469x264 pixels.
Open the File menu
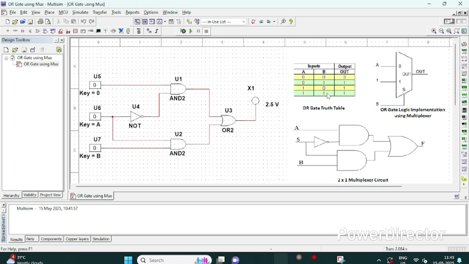[12, 12]
